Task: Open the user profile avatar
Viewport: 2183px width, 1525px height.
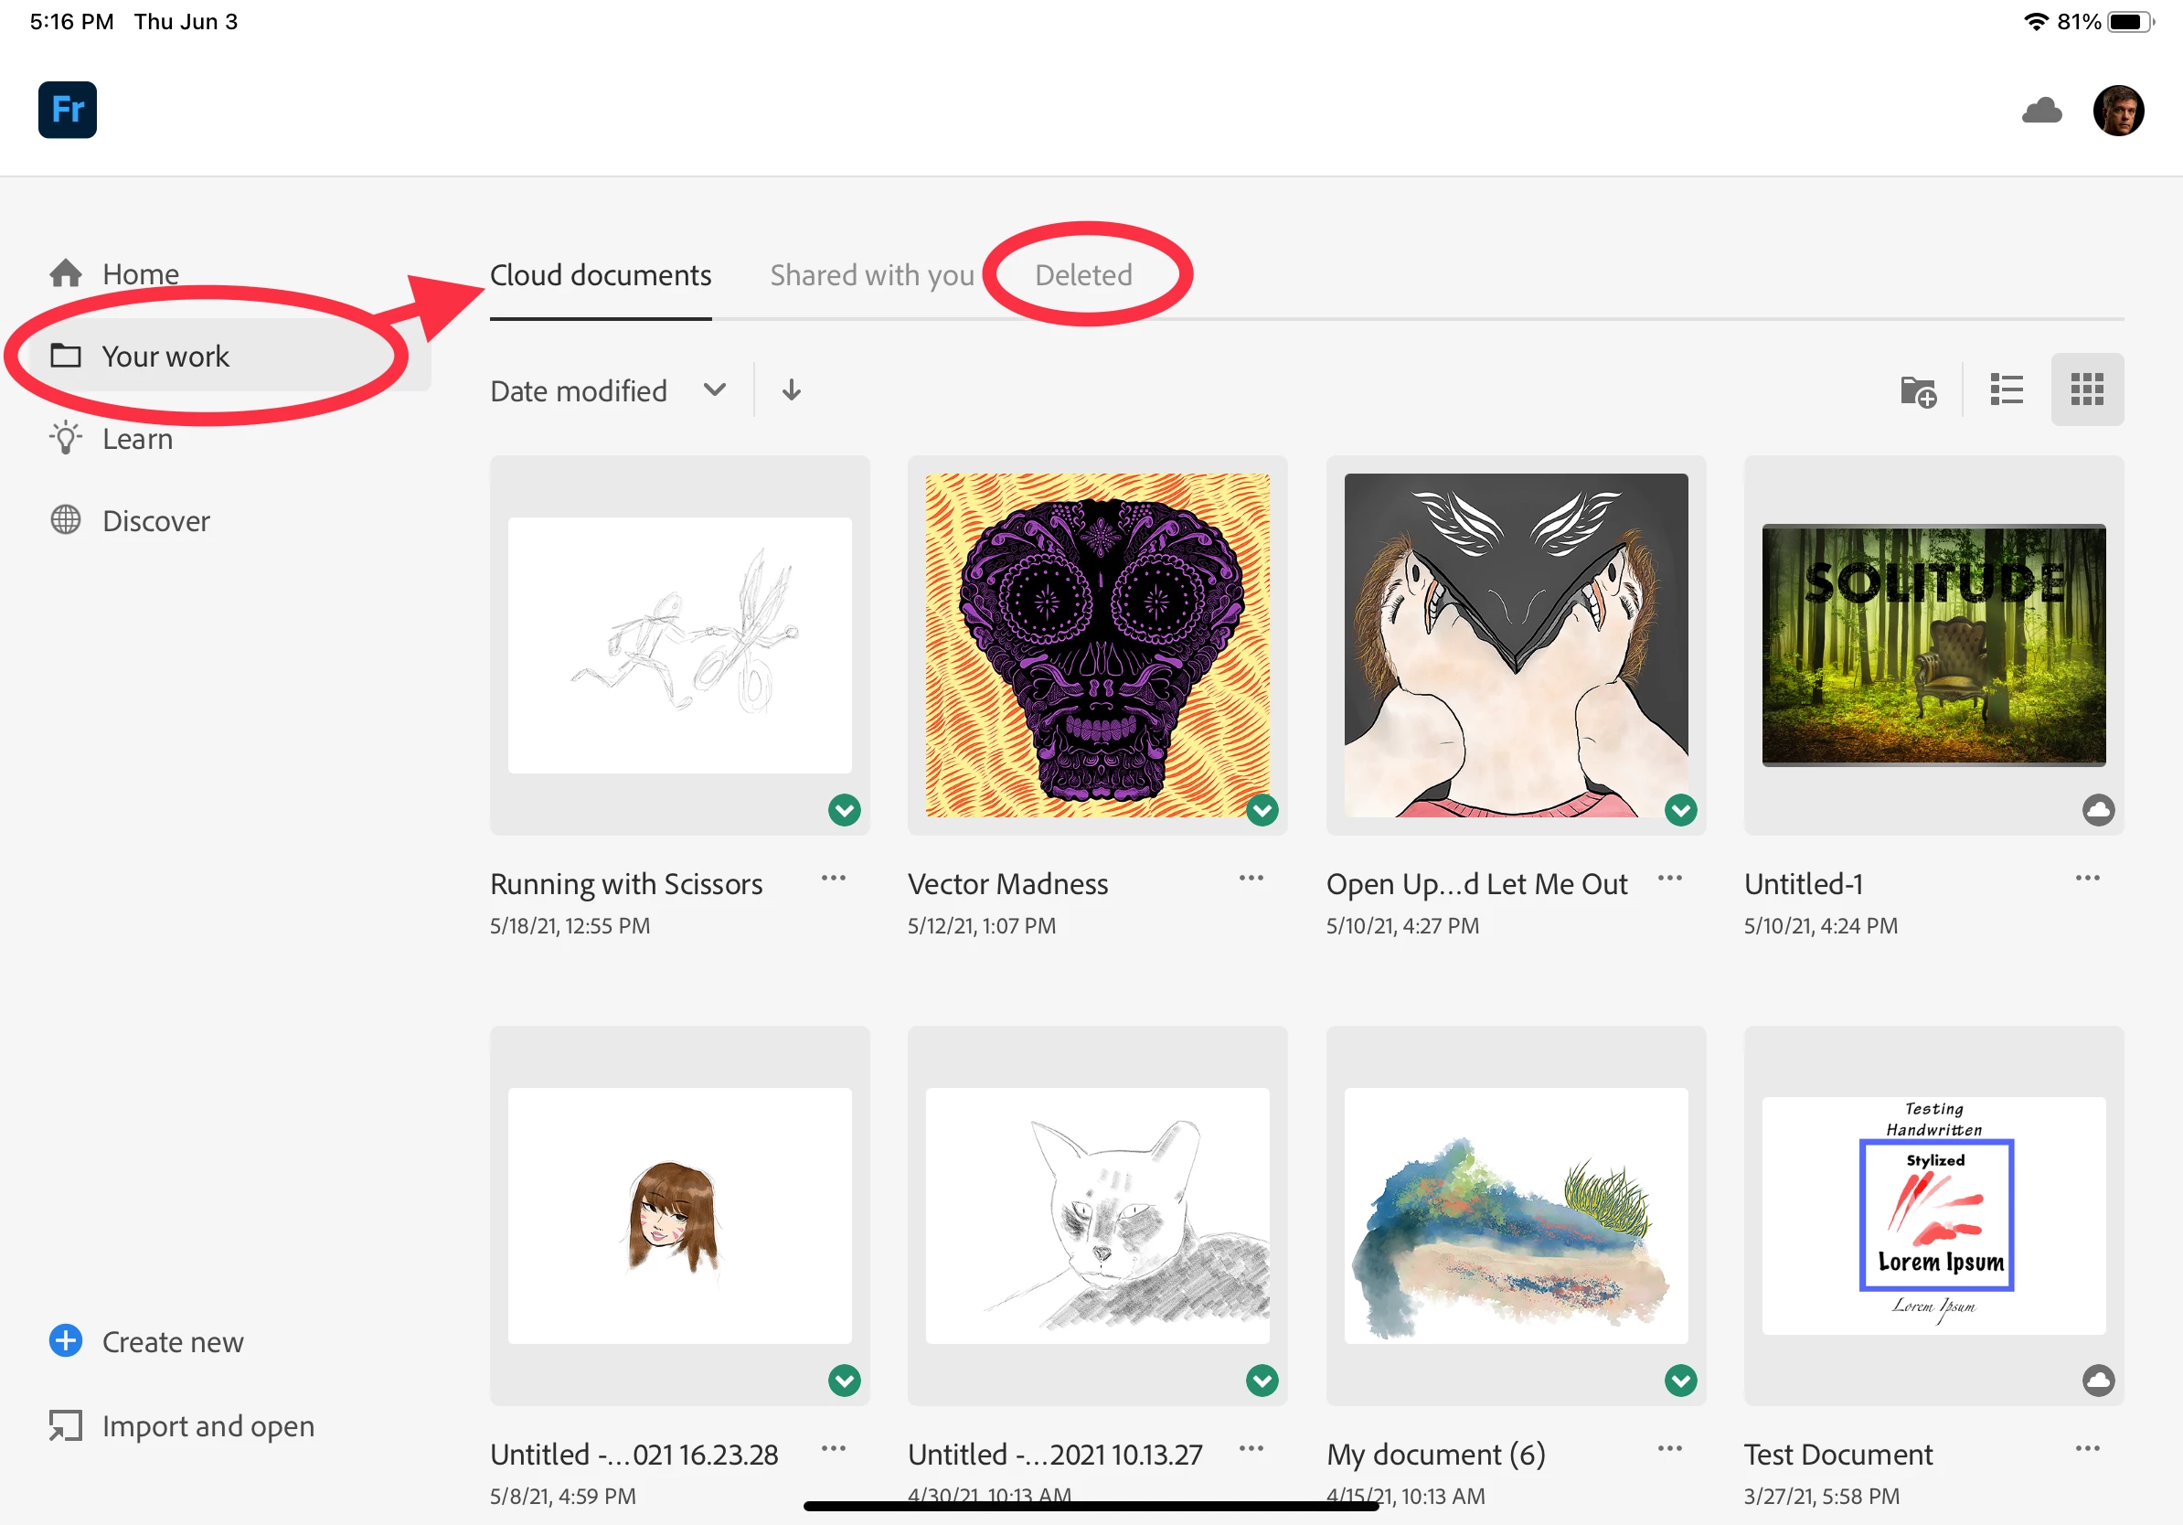Action: click(x=2117, y=111)
